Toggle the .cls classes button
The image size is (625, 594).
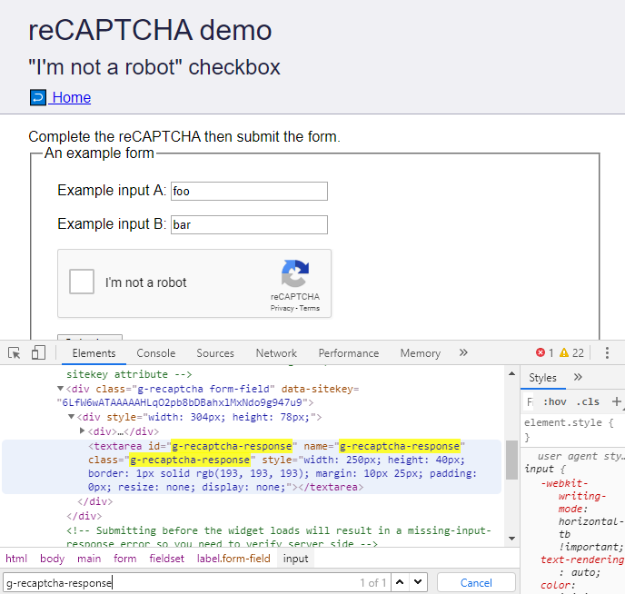[588, 401]
